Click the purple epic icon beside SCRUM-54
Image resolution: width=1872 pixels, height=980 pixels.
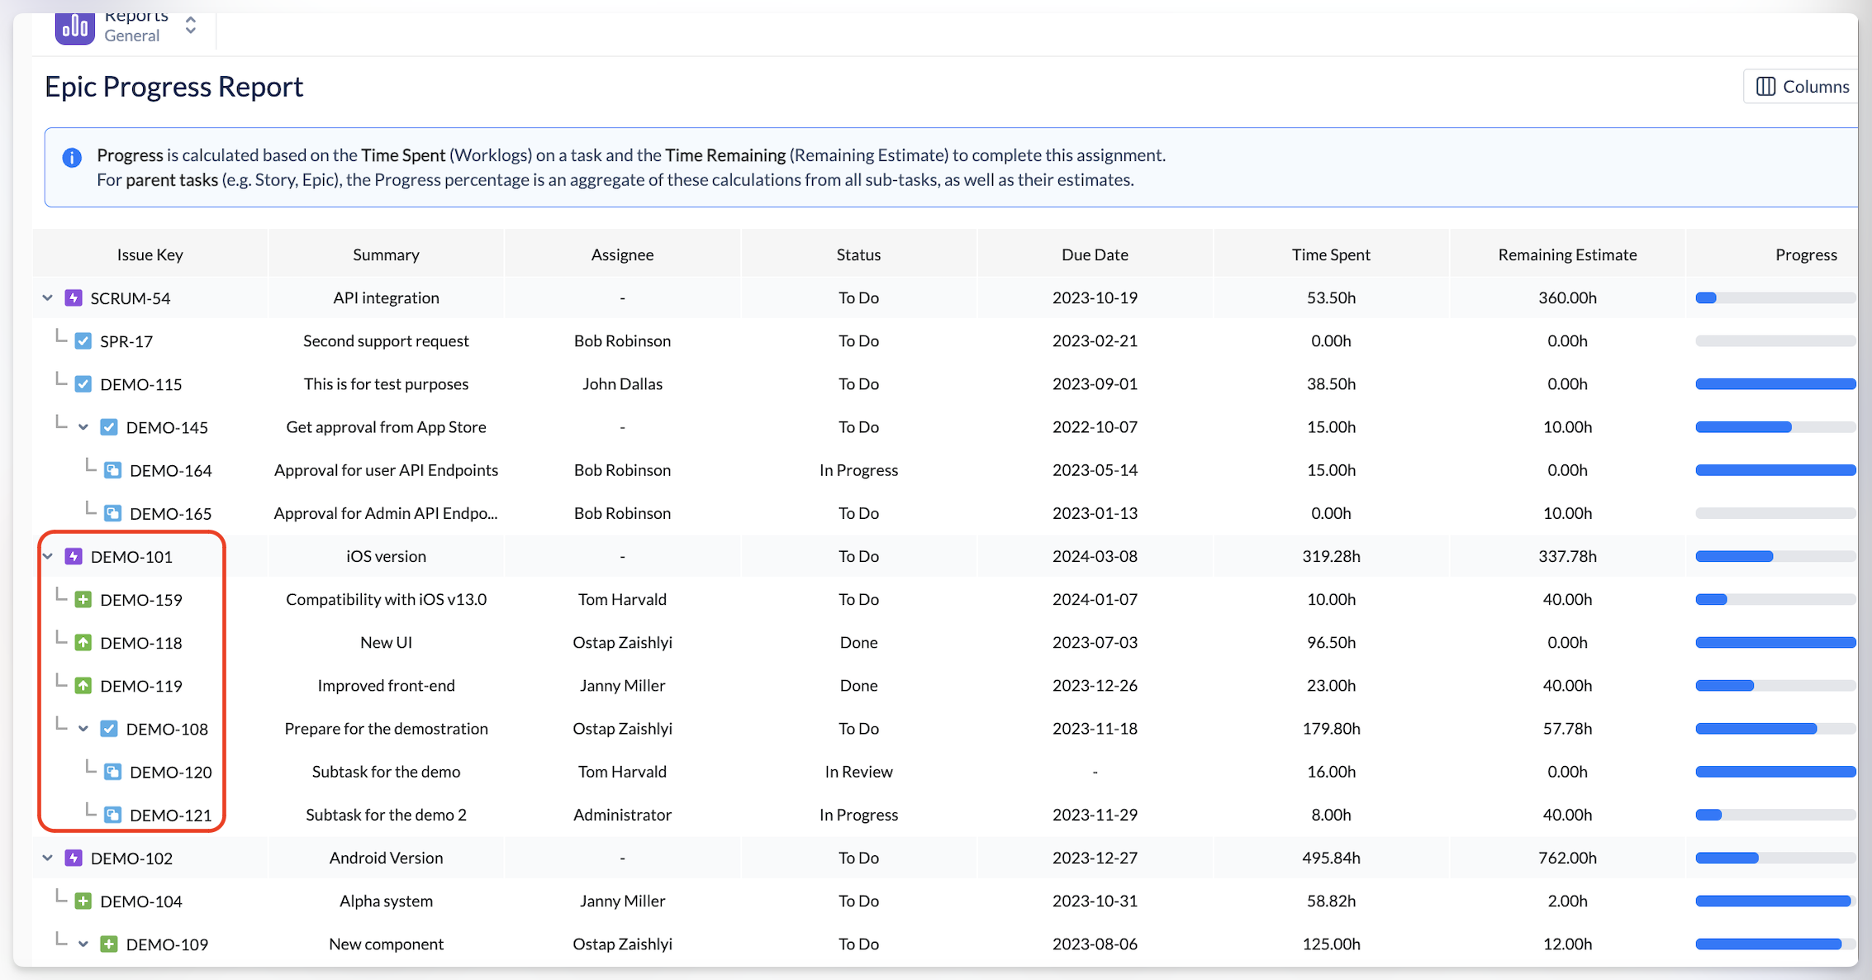(x=74, y=297)
